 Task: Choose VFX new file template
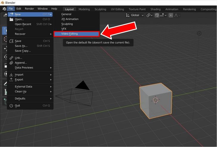click(x=77, y=29)
